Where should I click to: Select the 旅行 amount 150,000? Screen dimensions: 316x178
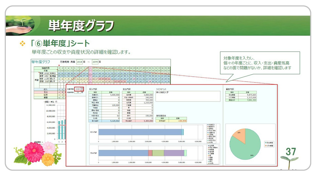(x=144, y=116)
